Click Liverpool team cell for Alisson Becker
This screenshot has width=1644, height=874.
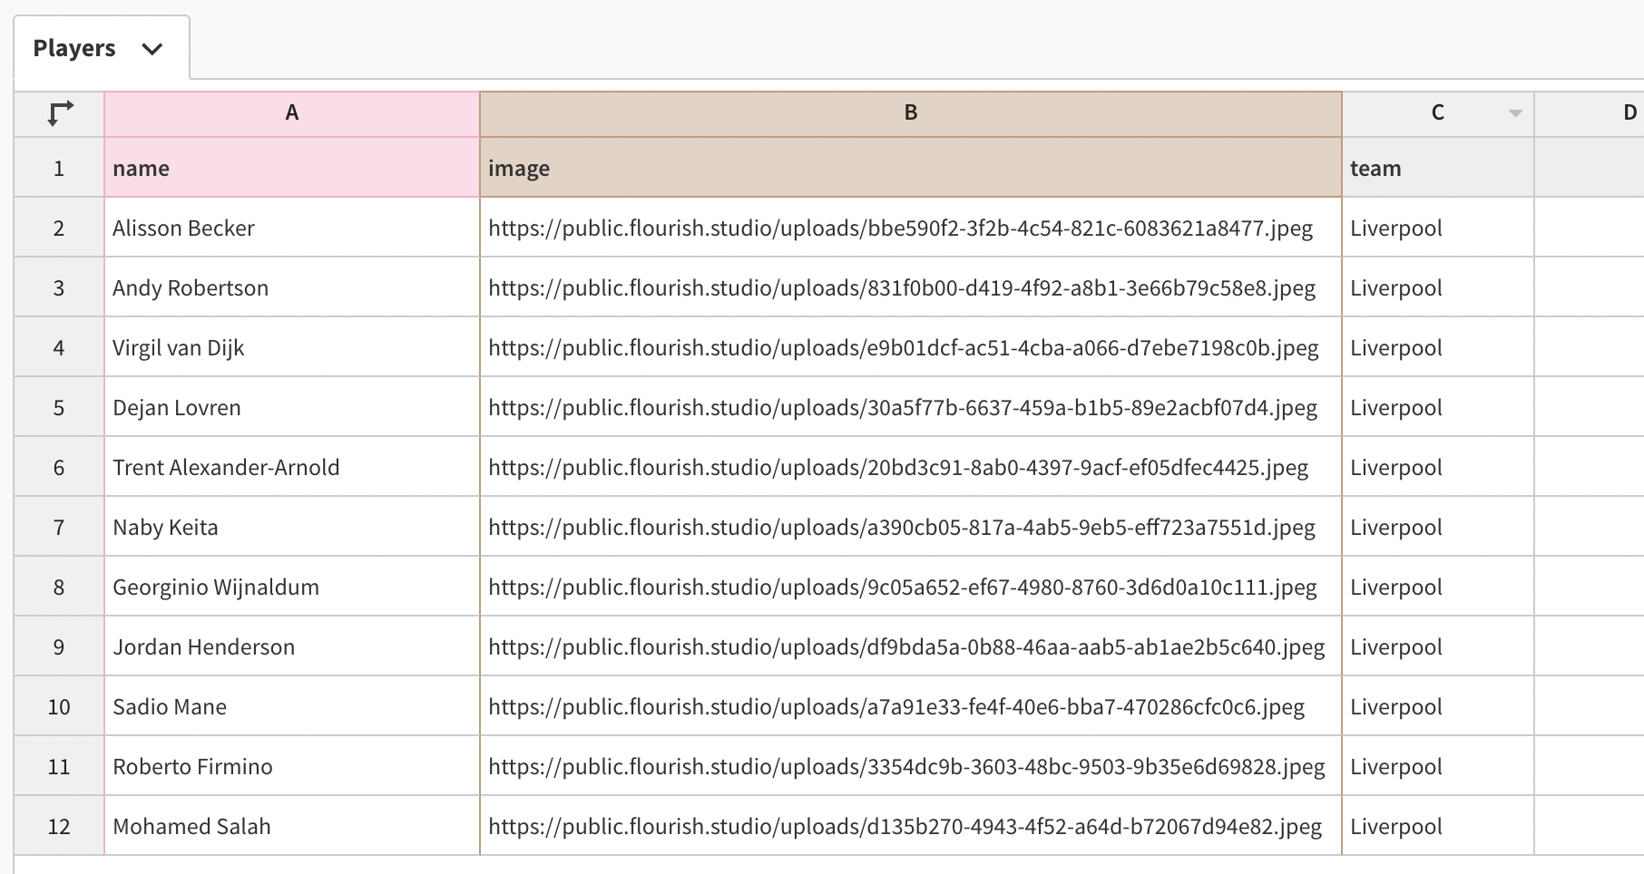tap(1438, 228)
